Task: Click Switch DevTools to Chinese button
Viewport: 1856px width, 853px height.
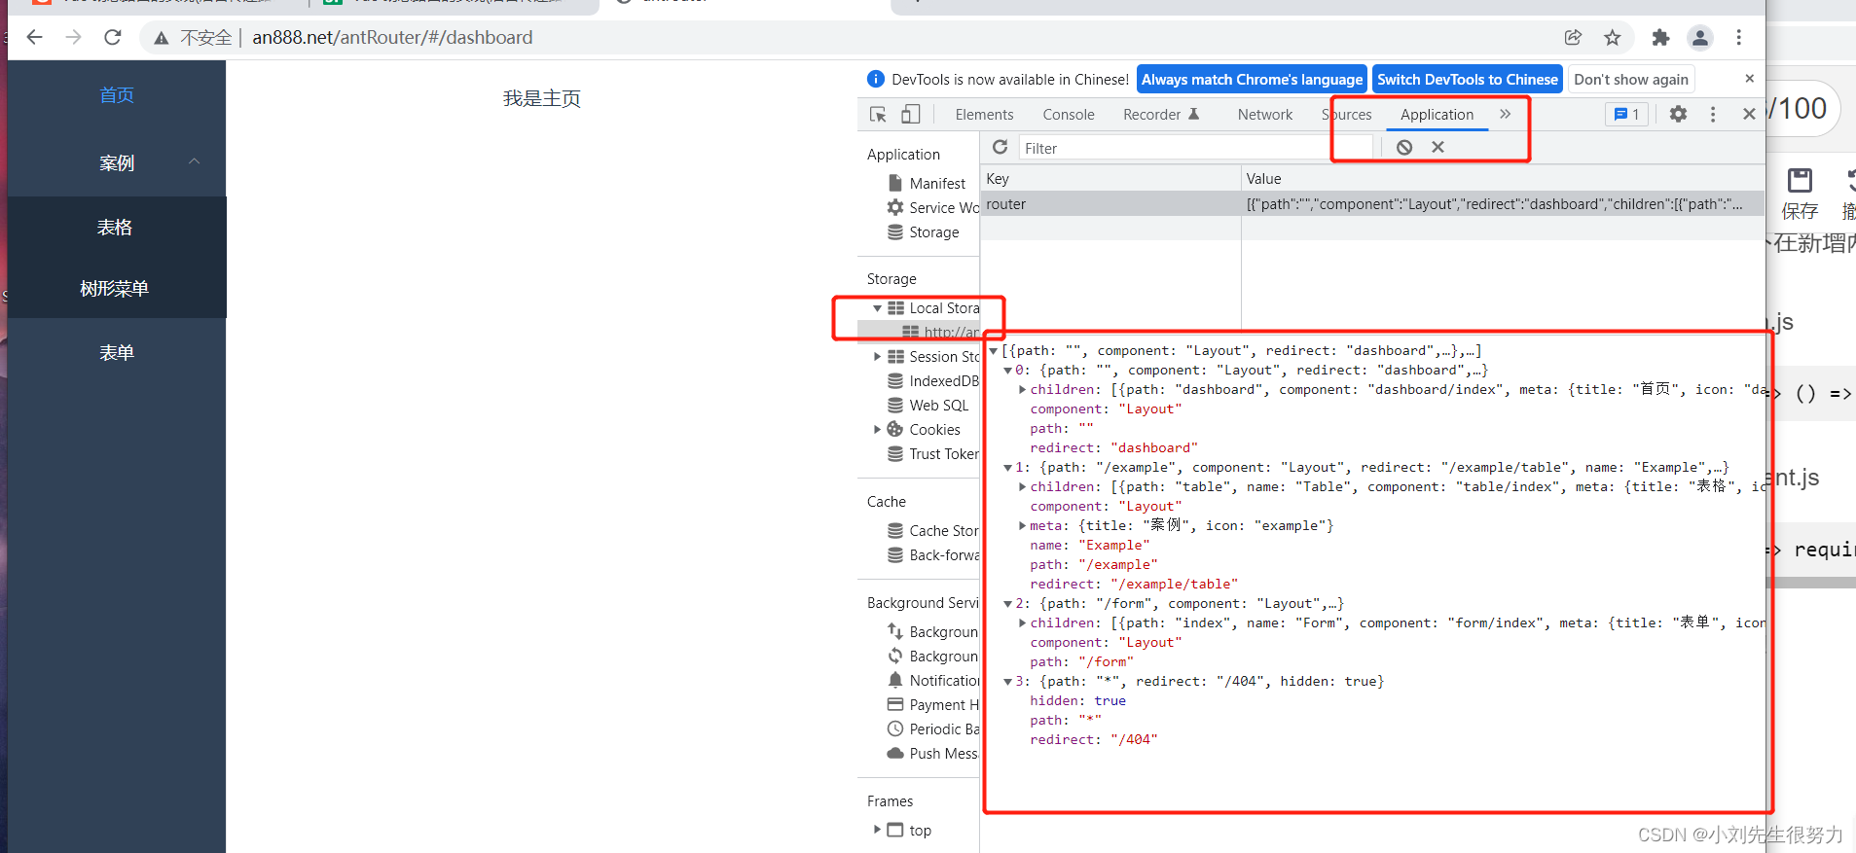Action: point(1467,80)
